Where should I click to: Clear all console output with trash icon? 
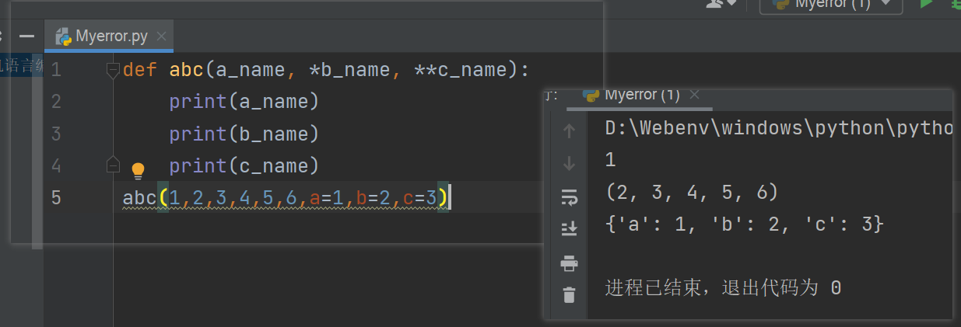pos(569,295)
